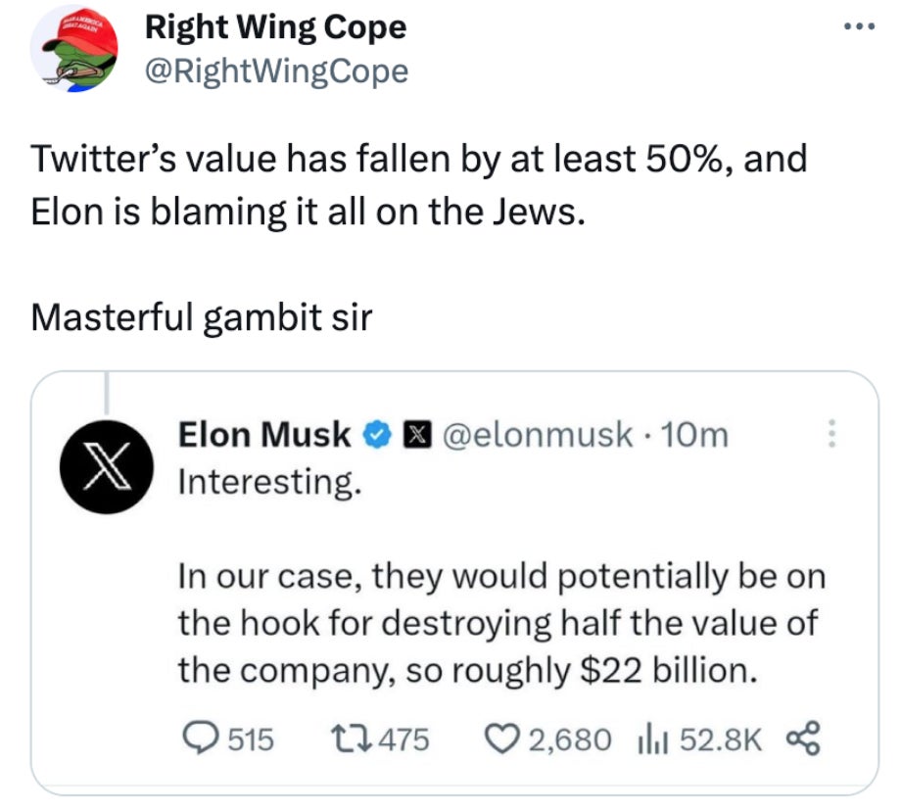Click the 10m timestamp link
The image size is (901, 811).
(695, 435)
